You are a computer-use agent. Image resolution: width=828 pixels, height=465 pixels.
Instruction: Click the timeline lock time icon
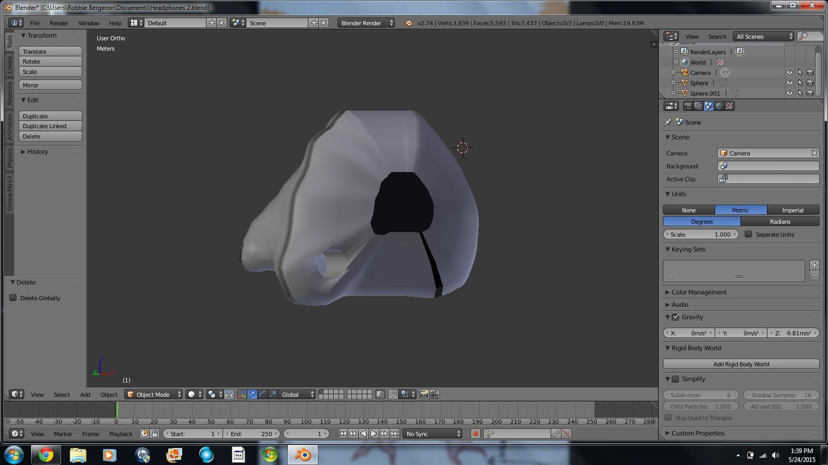click(x=155, y=433)
